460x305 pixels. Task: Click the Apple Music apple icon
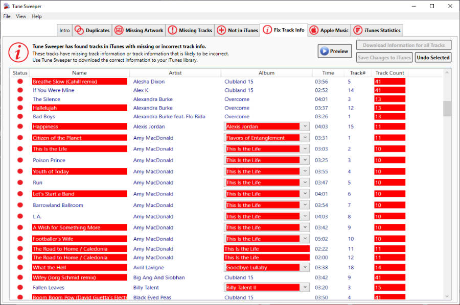(314, 30)
